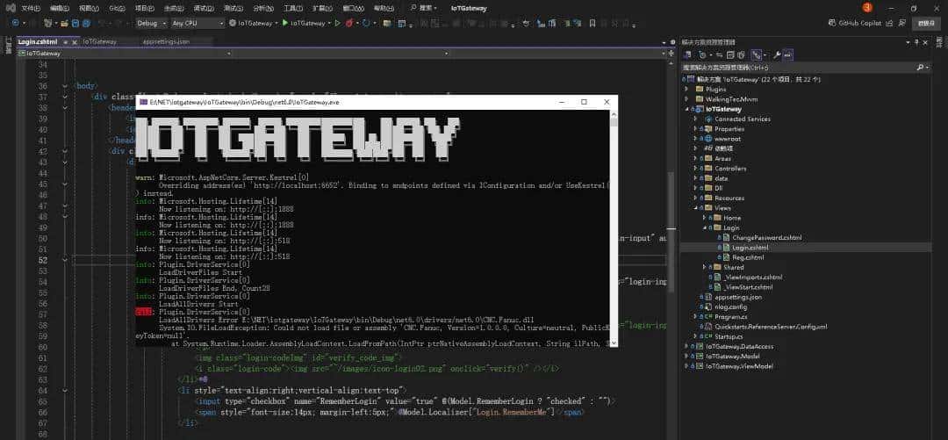The image size is (948, 440).
Task: Click Solution Explorer's Sync with Active Document icon
Action: [720, 54]
